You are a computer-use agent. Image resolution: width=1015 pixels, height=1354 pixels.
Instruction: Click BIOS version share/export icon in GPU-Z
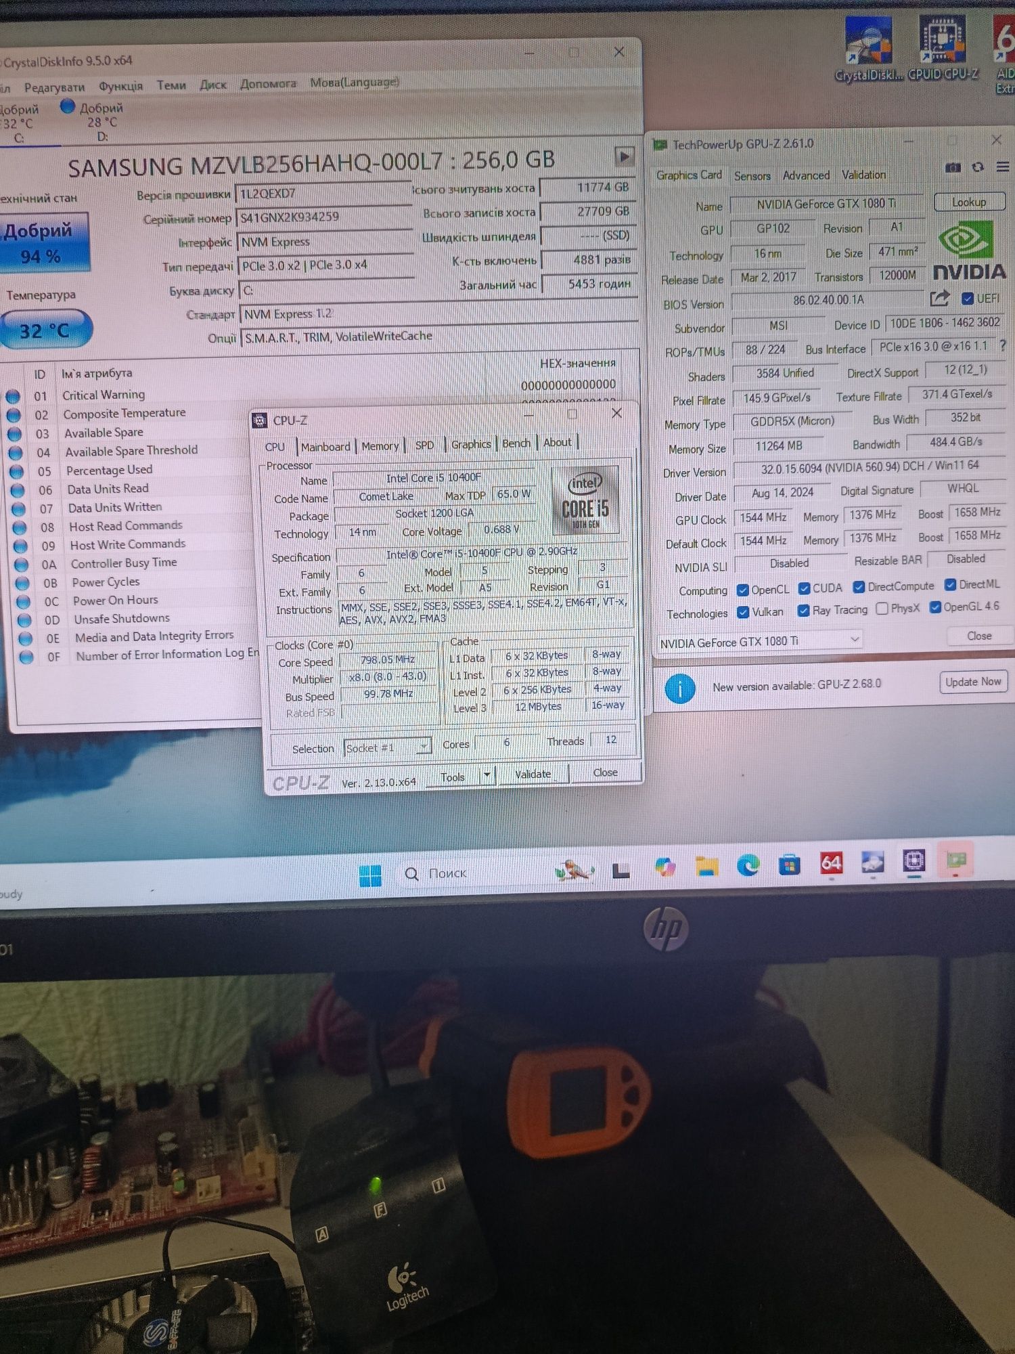[939, 298]
